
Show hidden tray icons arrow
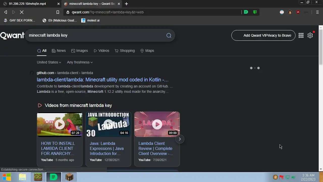point(275,177)
